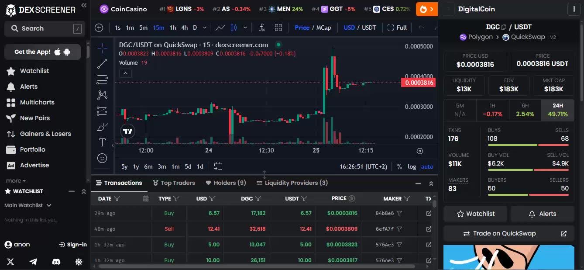Open chart settings gear on price axis
The image size is (584, 270).
[x=420, y=151]
